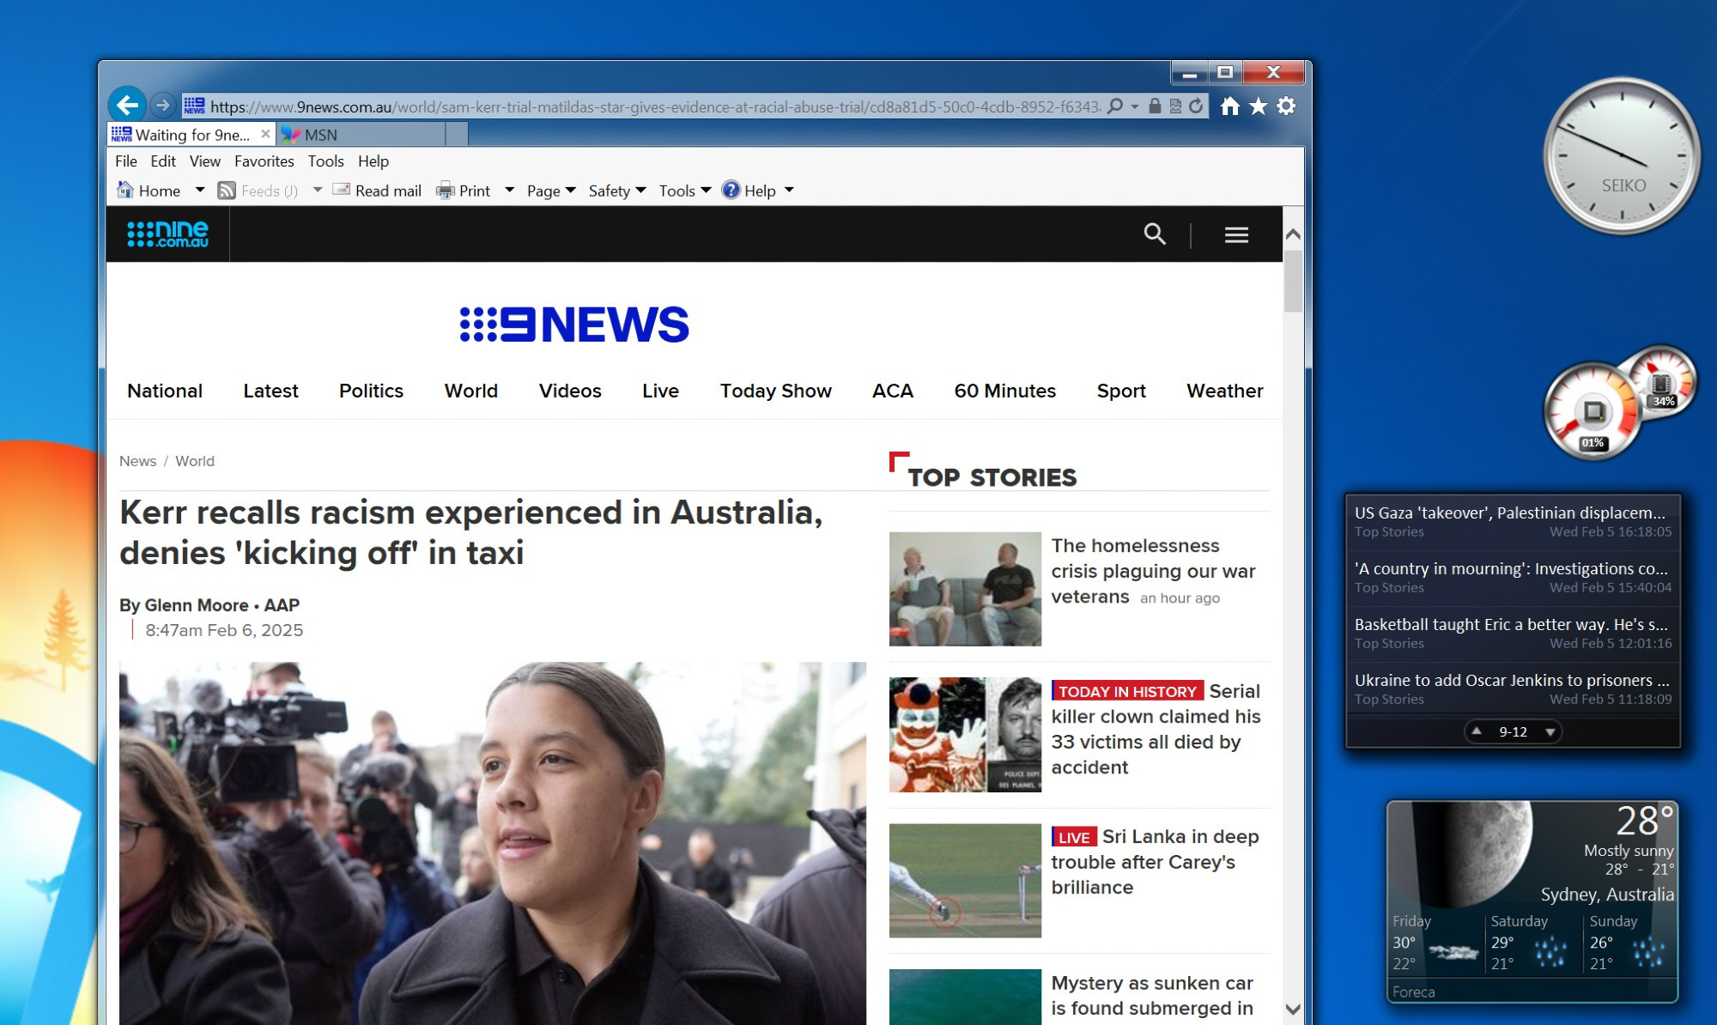Click the Read mail envelope button
This screenshot has width=1717, height=1025.
pos(376,191)
